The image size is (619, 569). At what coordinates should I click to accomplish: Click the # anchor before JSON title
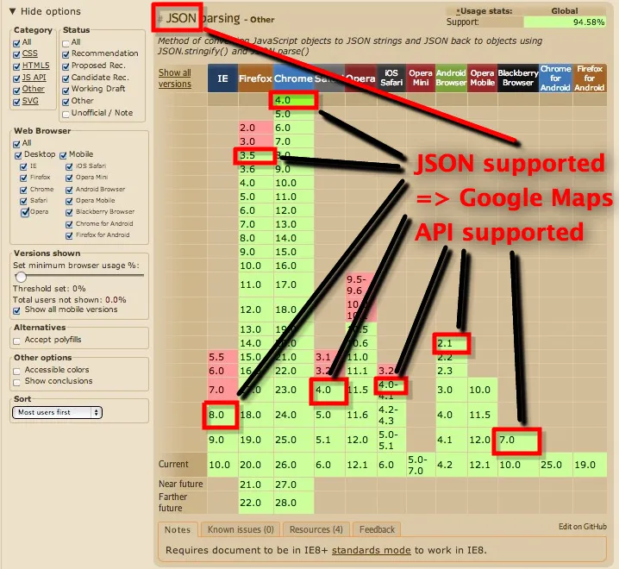pyautogui.click(x=160, y=19)
